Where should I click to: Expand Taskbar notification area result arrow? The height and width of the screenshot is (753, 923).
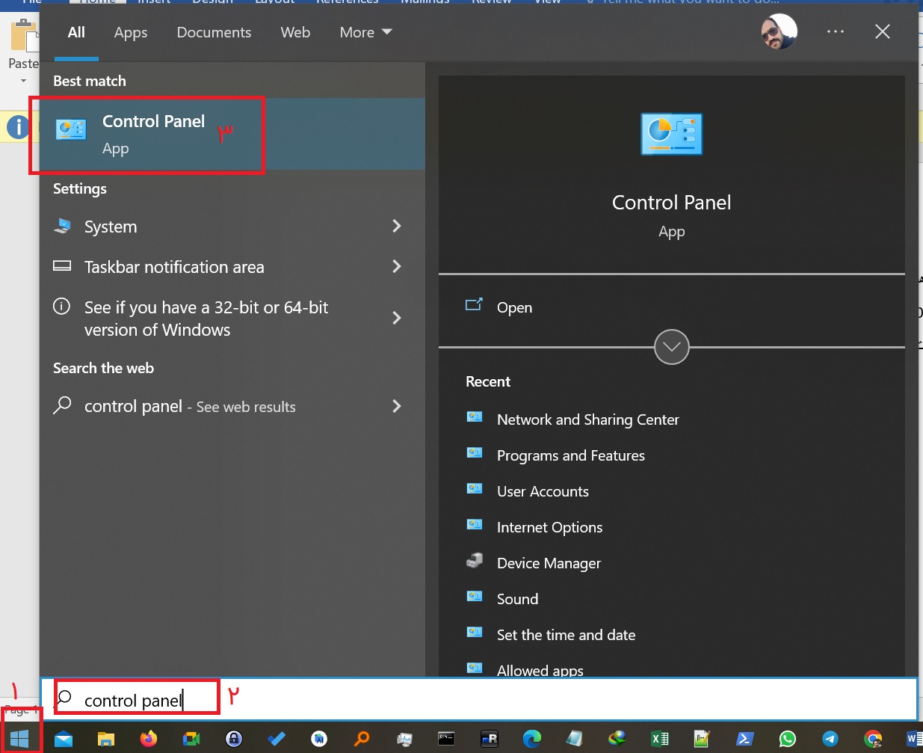click(x=397, y=266)
